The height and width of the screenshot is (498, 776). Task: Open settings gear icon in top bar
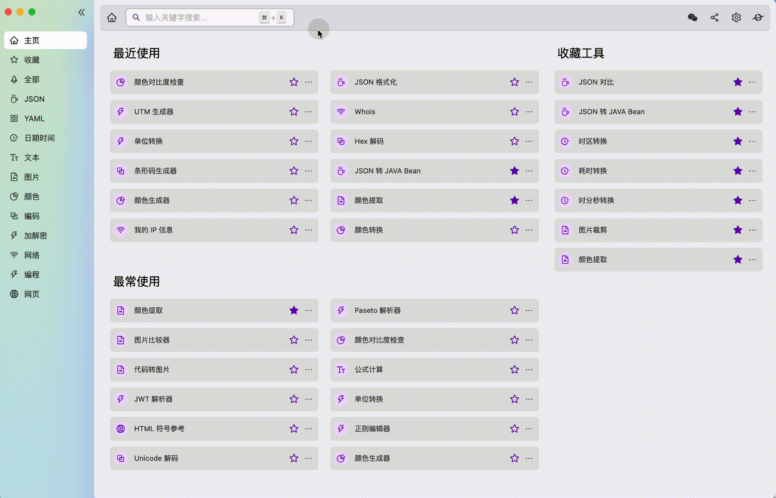pos(736,17)
